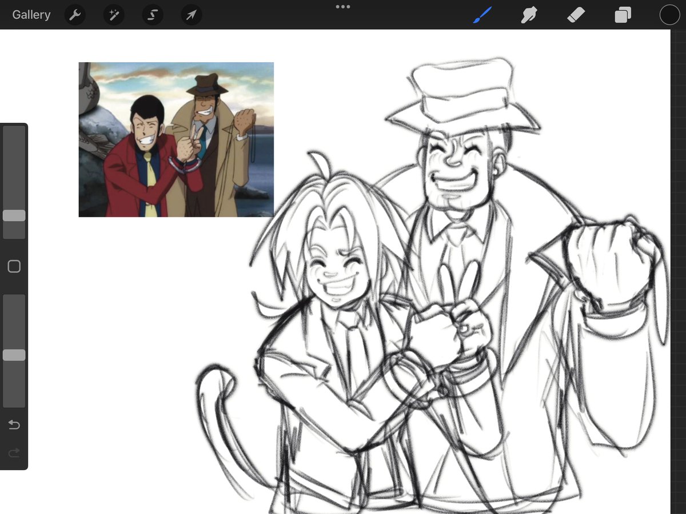
Task: Open the active color picker circle
Action: pyautogui.click(x=669, y=15)
